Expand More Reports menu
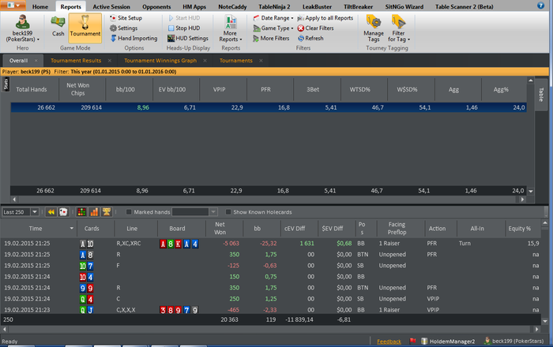The image size is (553, 347). pos(231,29)
